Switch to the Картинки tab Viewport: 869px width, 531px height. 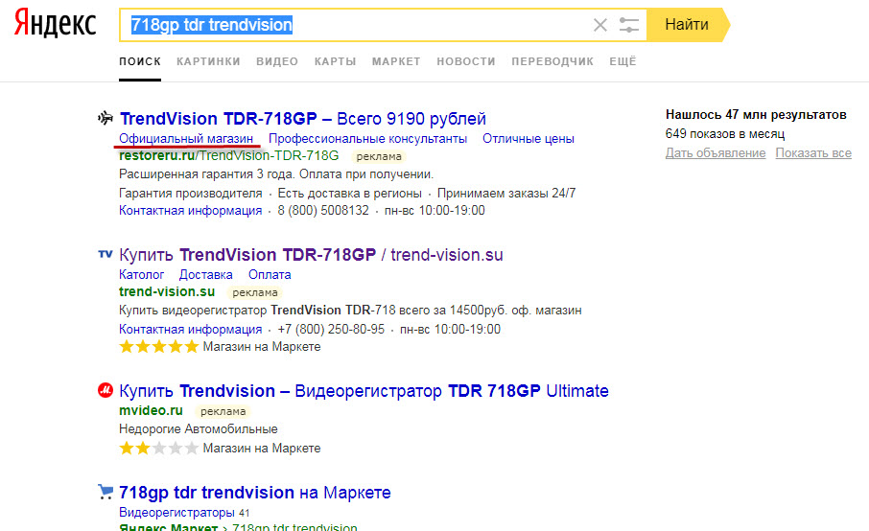coord(208,61)
